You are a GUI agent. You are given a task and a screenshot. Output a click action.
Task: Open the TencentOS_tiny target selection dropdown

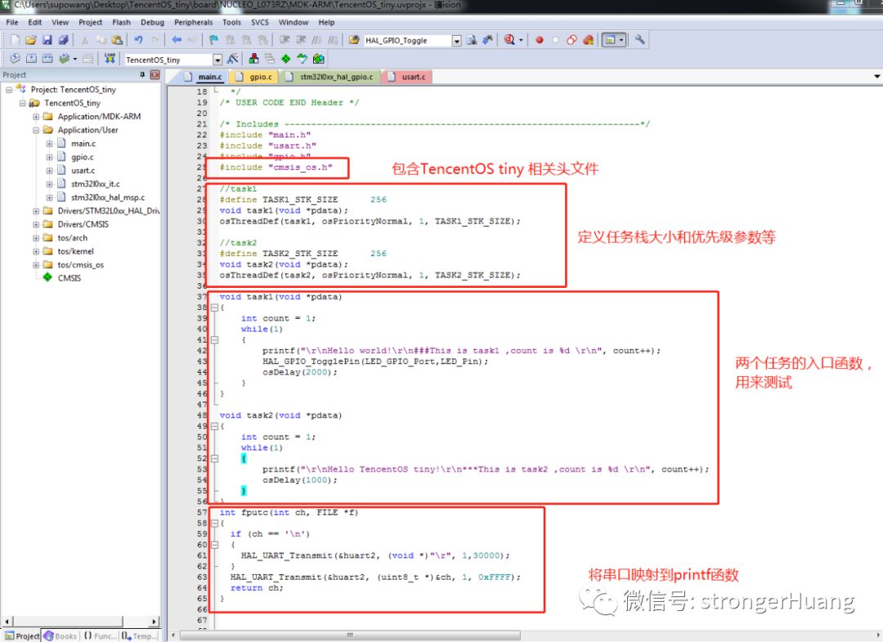pos(217,59)
